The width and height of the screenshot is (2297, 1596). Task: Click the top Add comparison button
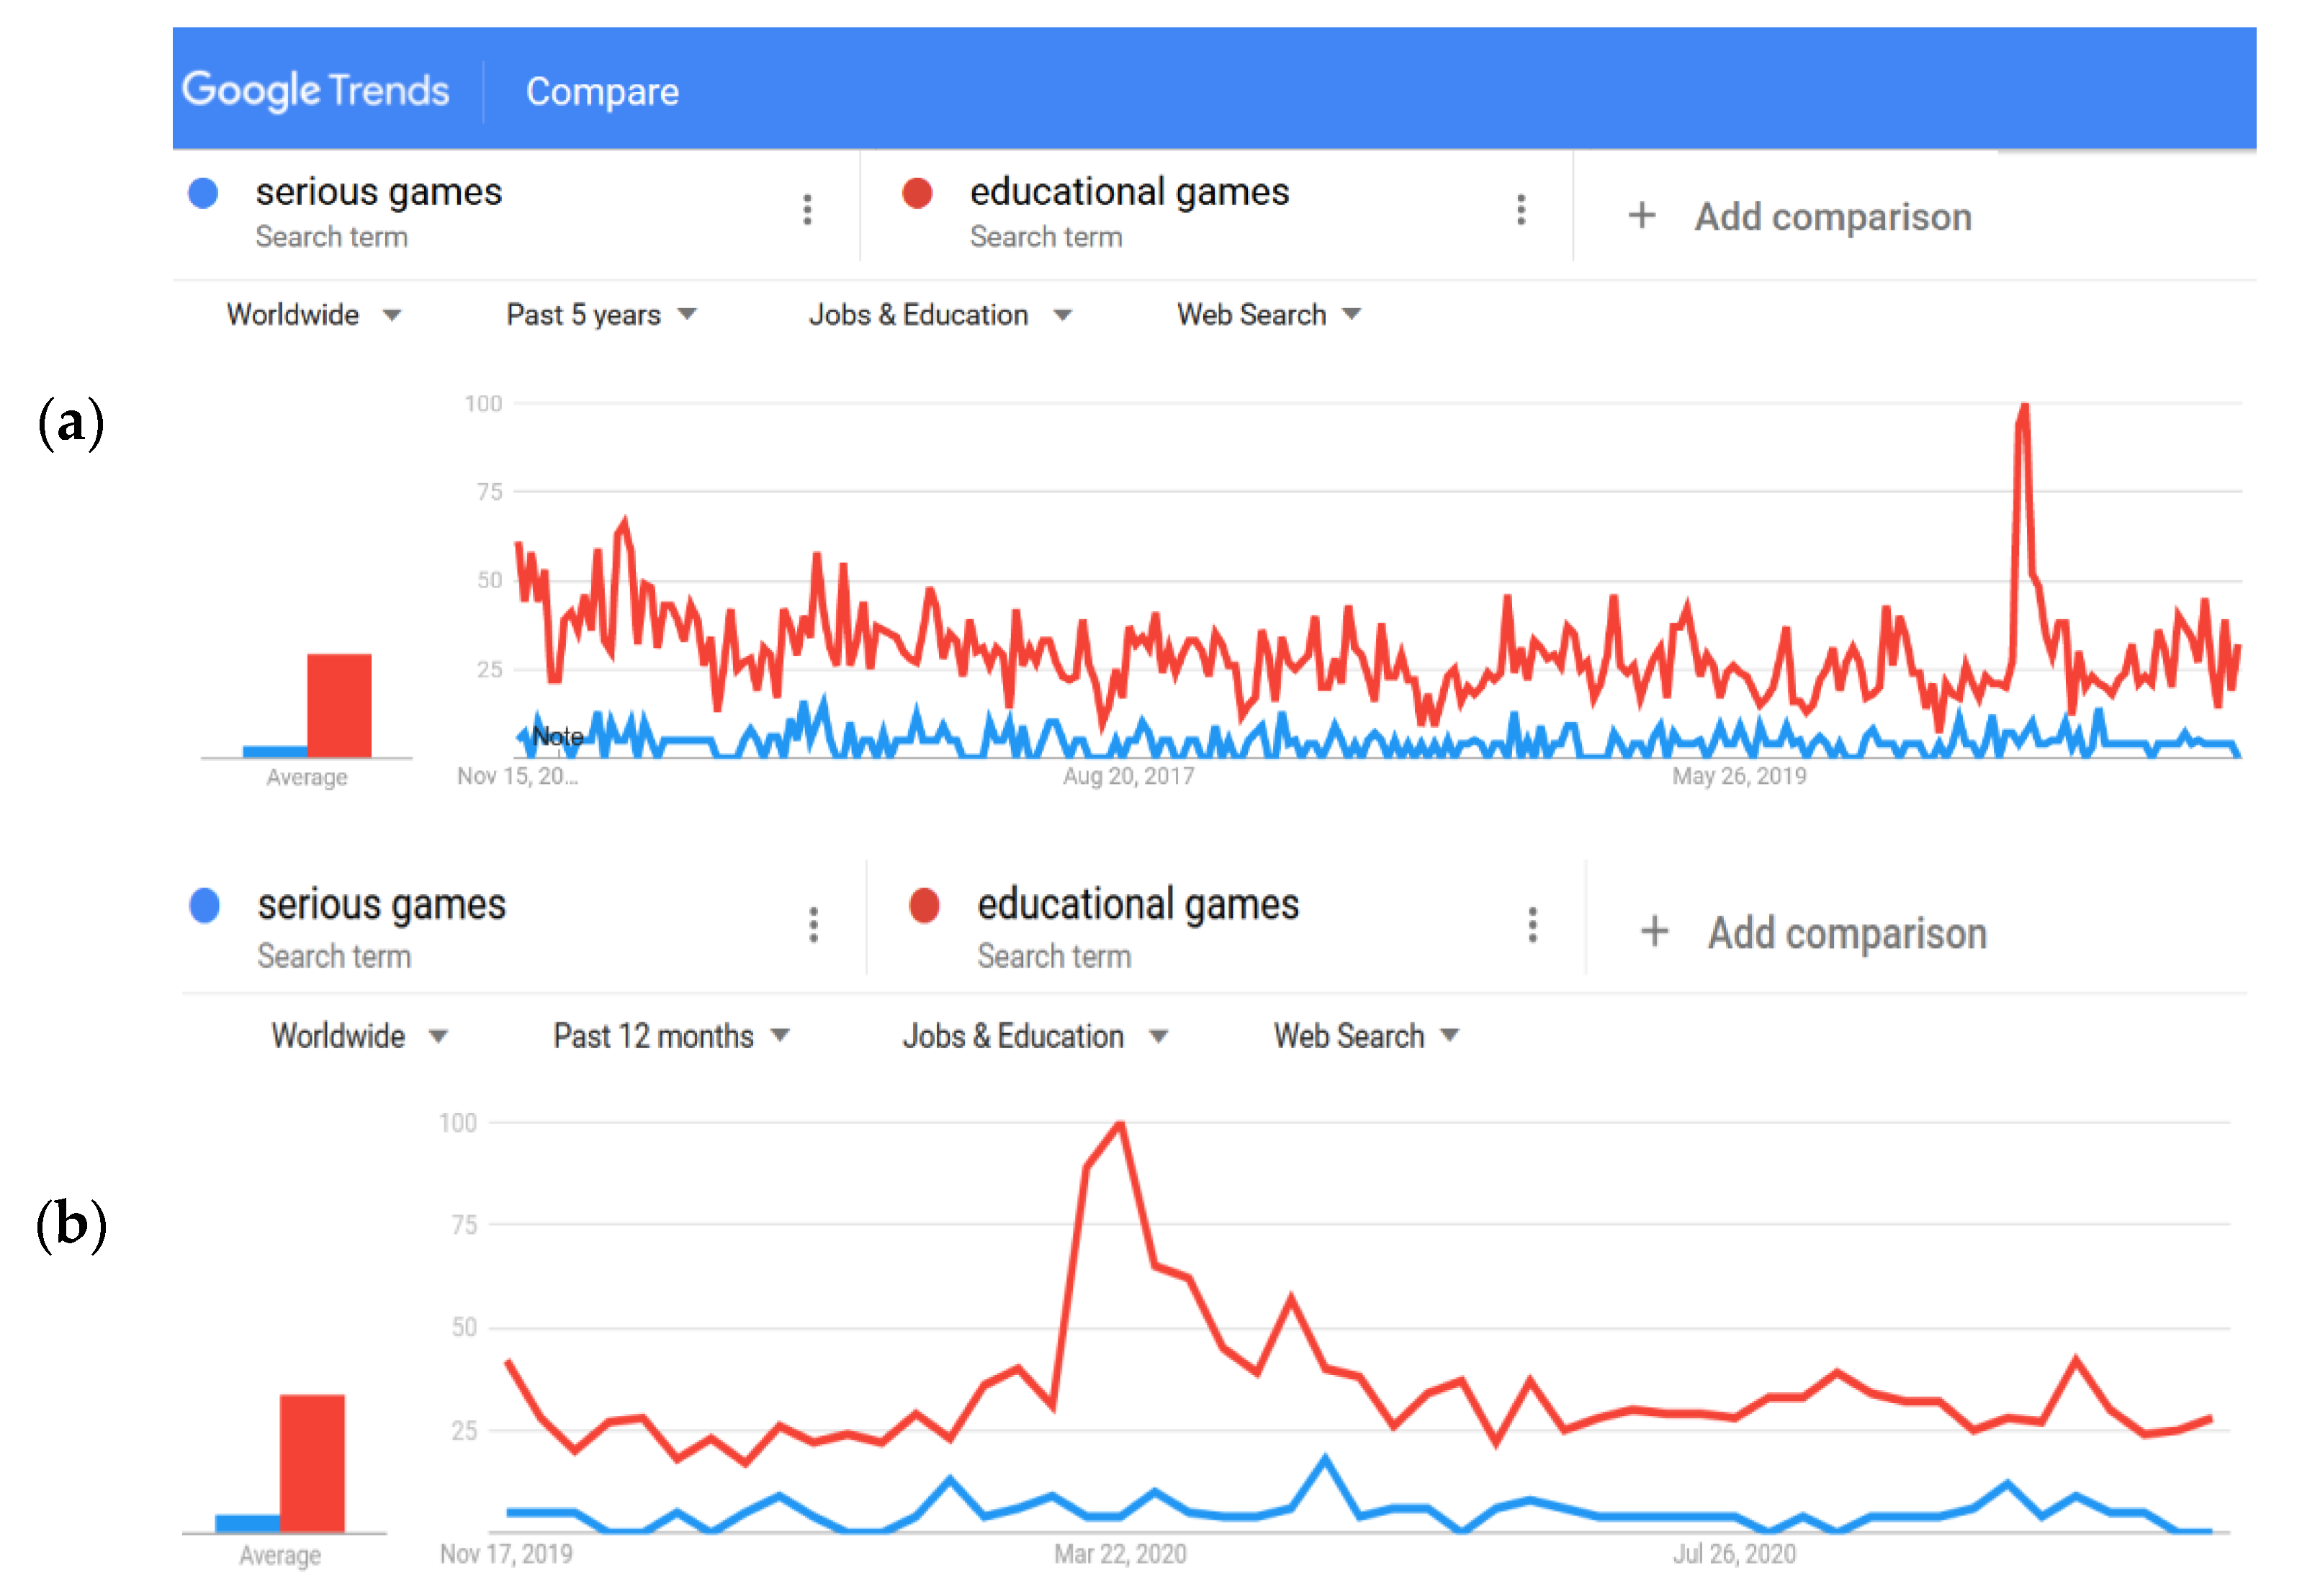click(x=1832, y=216)
